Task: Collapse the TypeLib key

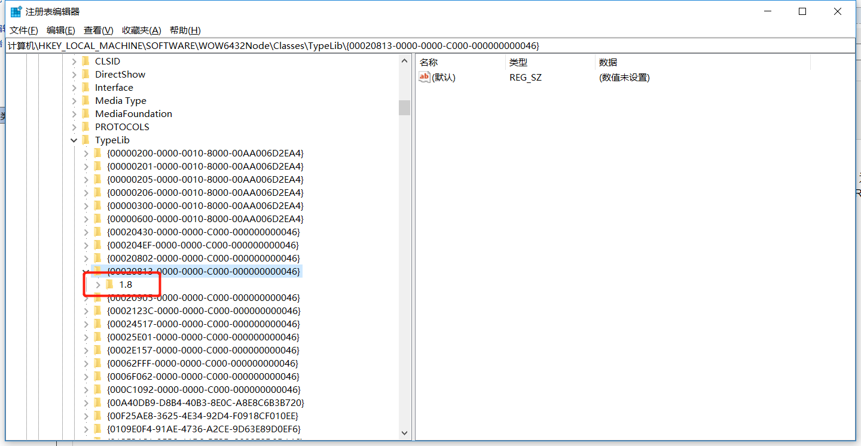Action: [74, 140]
